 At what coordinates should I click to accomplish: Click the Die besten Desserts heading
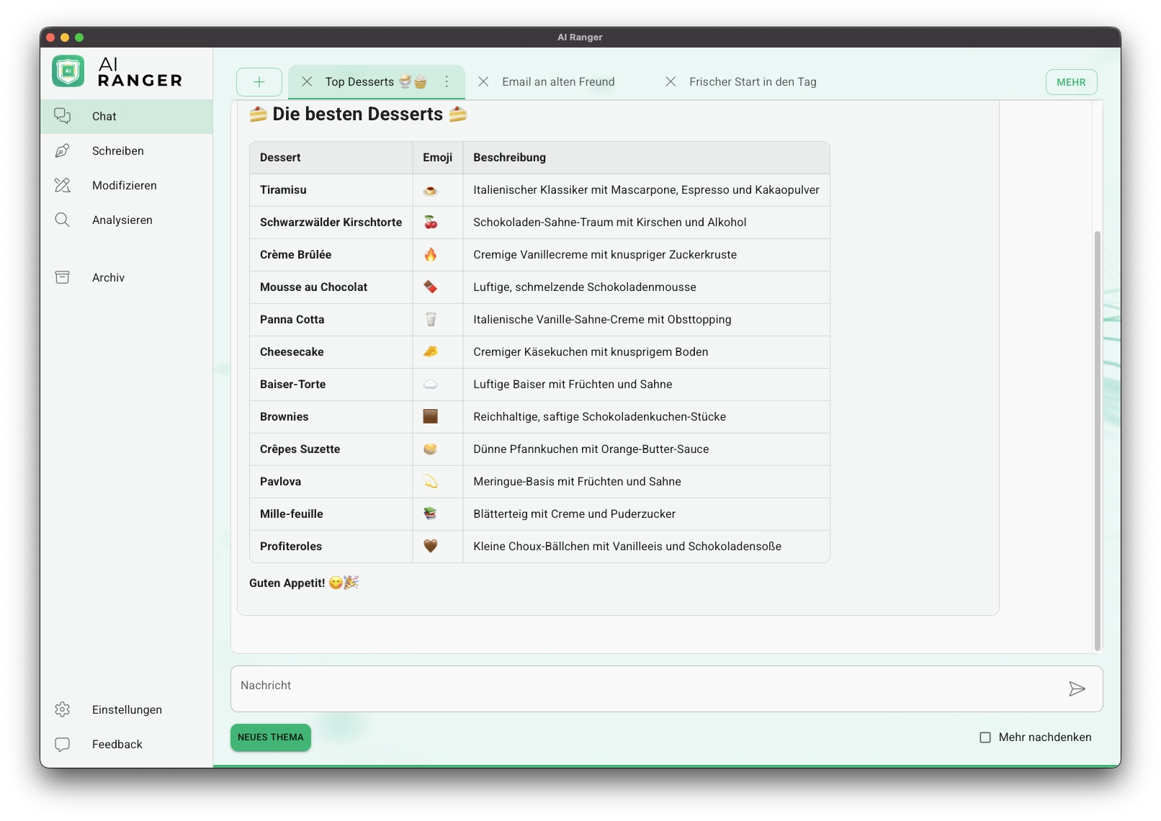358,114
